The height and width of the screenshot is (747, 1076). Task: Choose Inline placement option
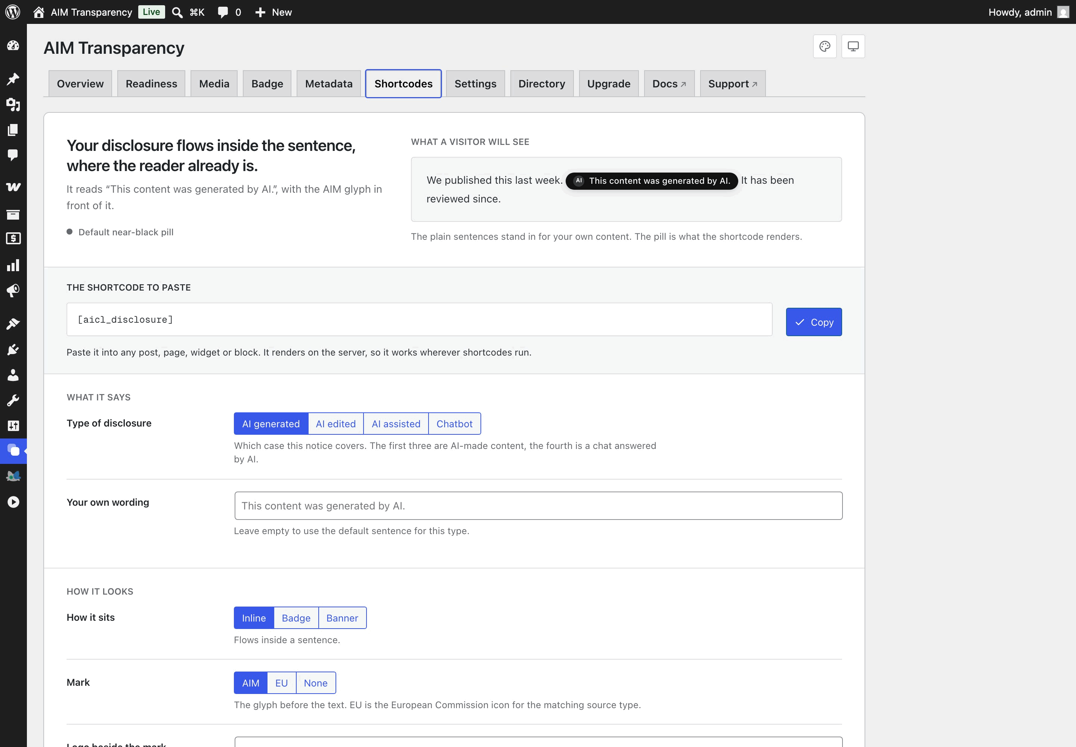[254, 618]
